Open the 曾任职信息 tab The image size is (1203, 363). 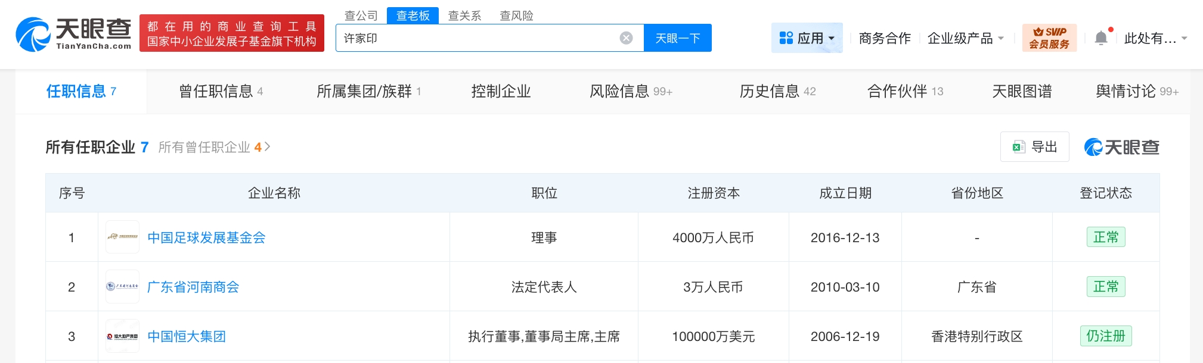(x=221, y=91)
